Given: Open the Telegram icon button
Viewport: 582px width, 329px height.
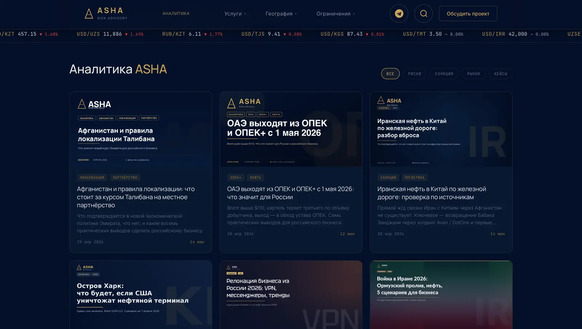Looking at the screenshot, I should (x=399, y=14).
